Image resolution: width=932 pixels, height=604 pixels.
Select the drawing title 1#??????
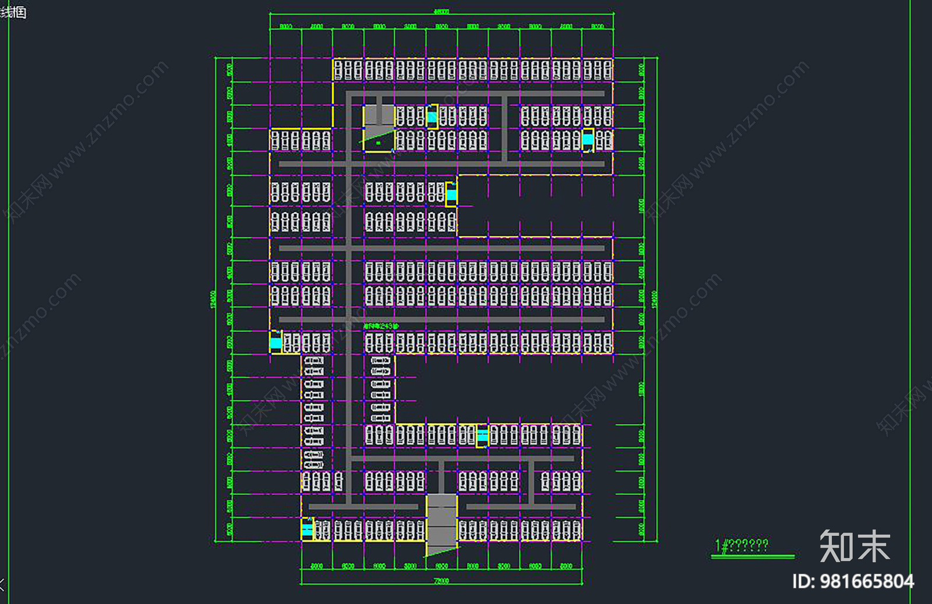pyautogui.click(x=742, y=546)
